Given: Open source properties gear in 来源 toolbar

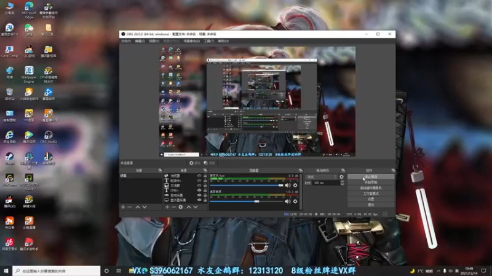Looking at the screenshot, I should point(181,207).
